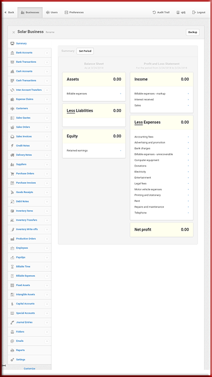Click the Purchase Orders cart icon

pyautogui.click(x=12, y=173)
